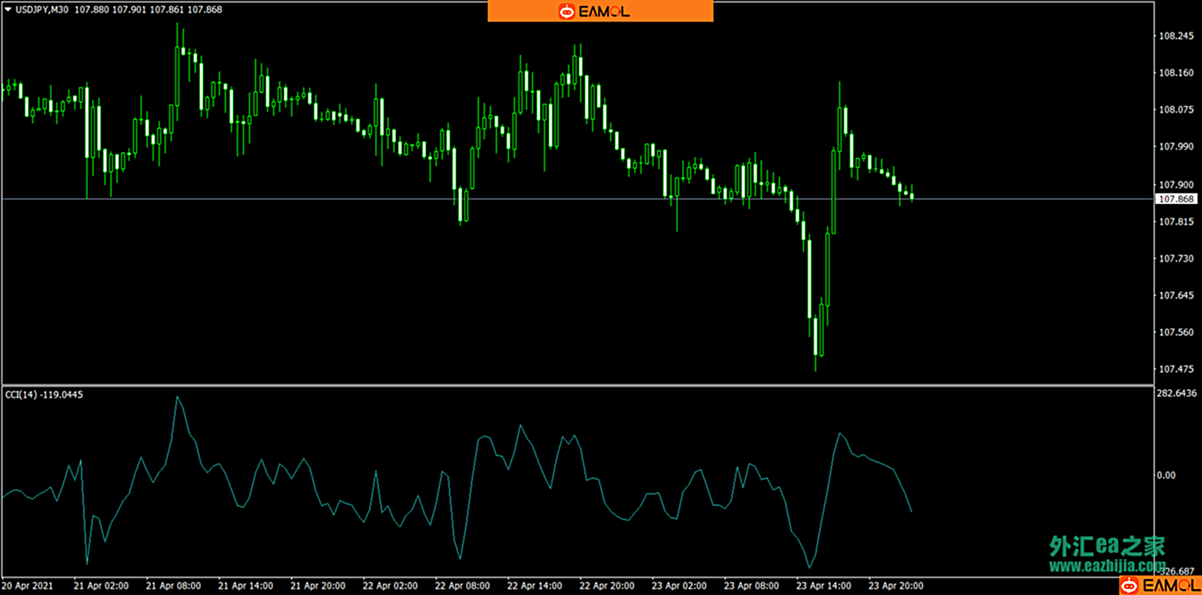This screenshot has height=595, width=1202.
Task: Open the www.eazhijia.com watermark link
Action: (x=1106, y=566)
